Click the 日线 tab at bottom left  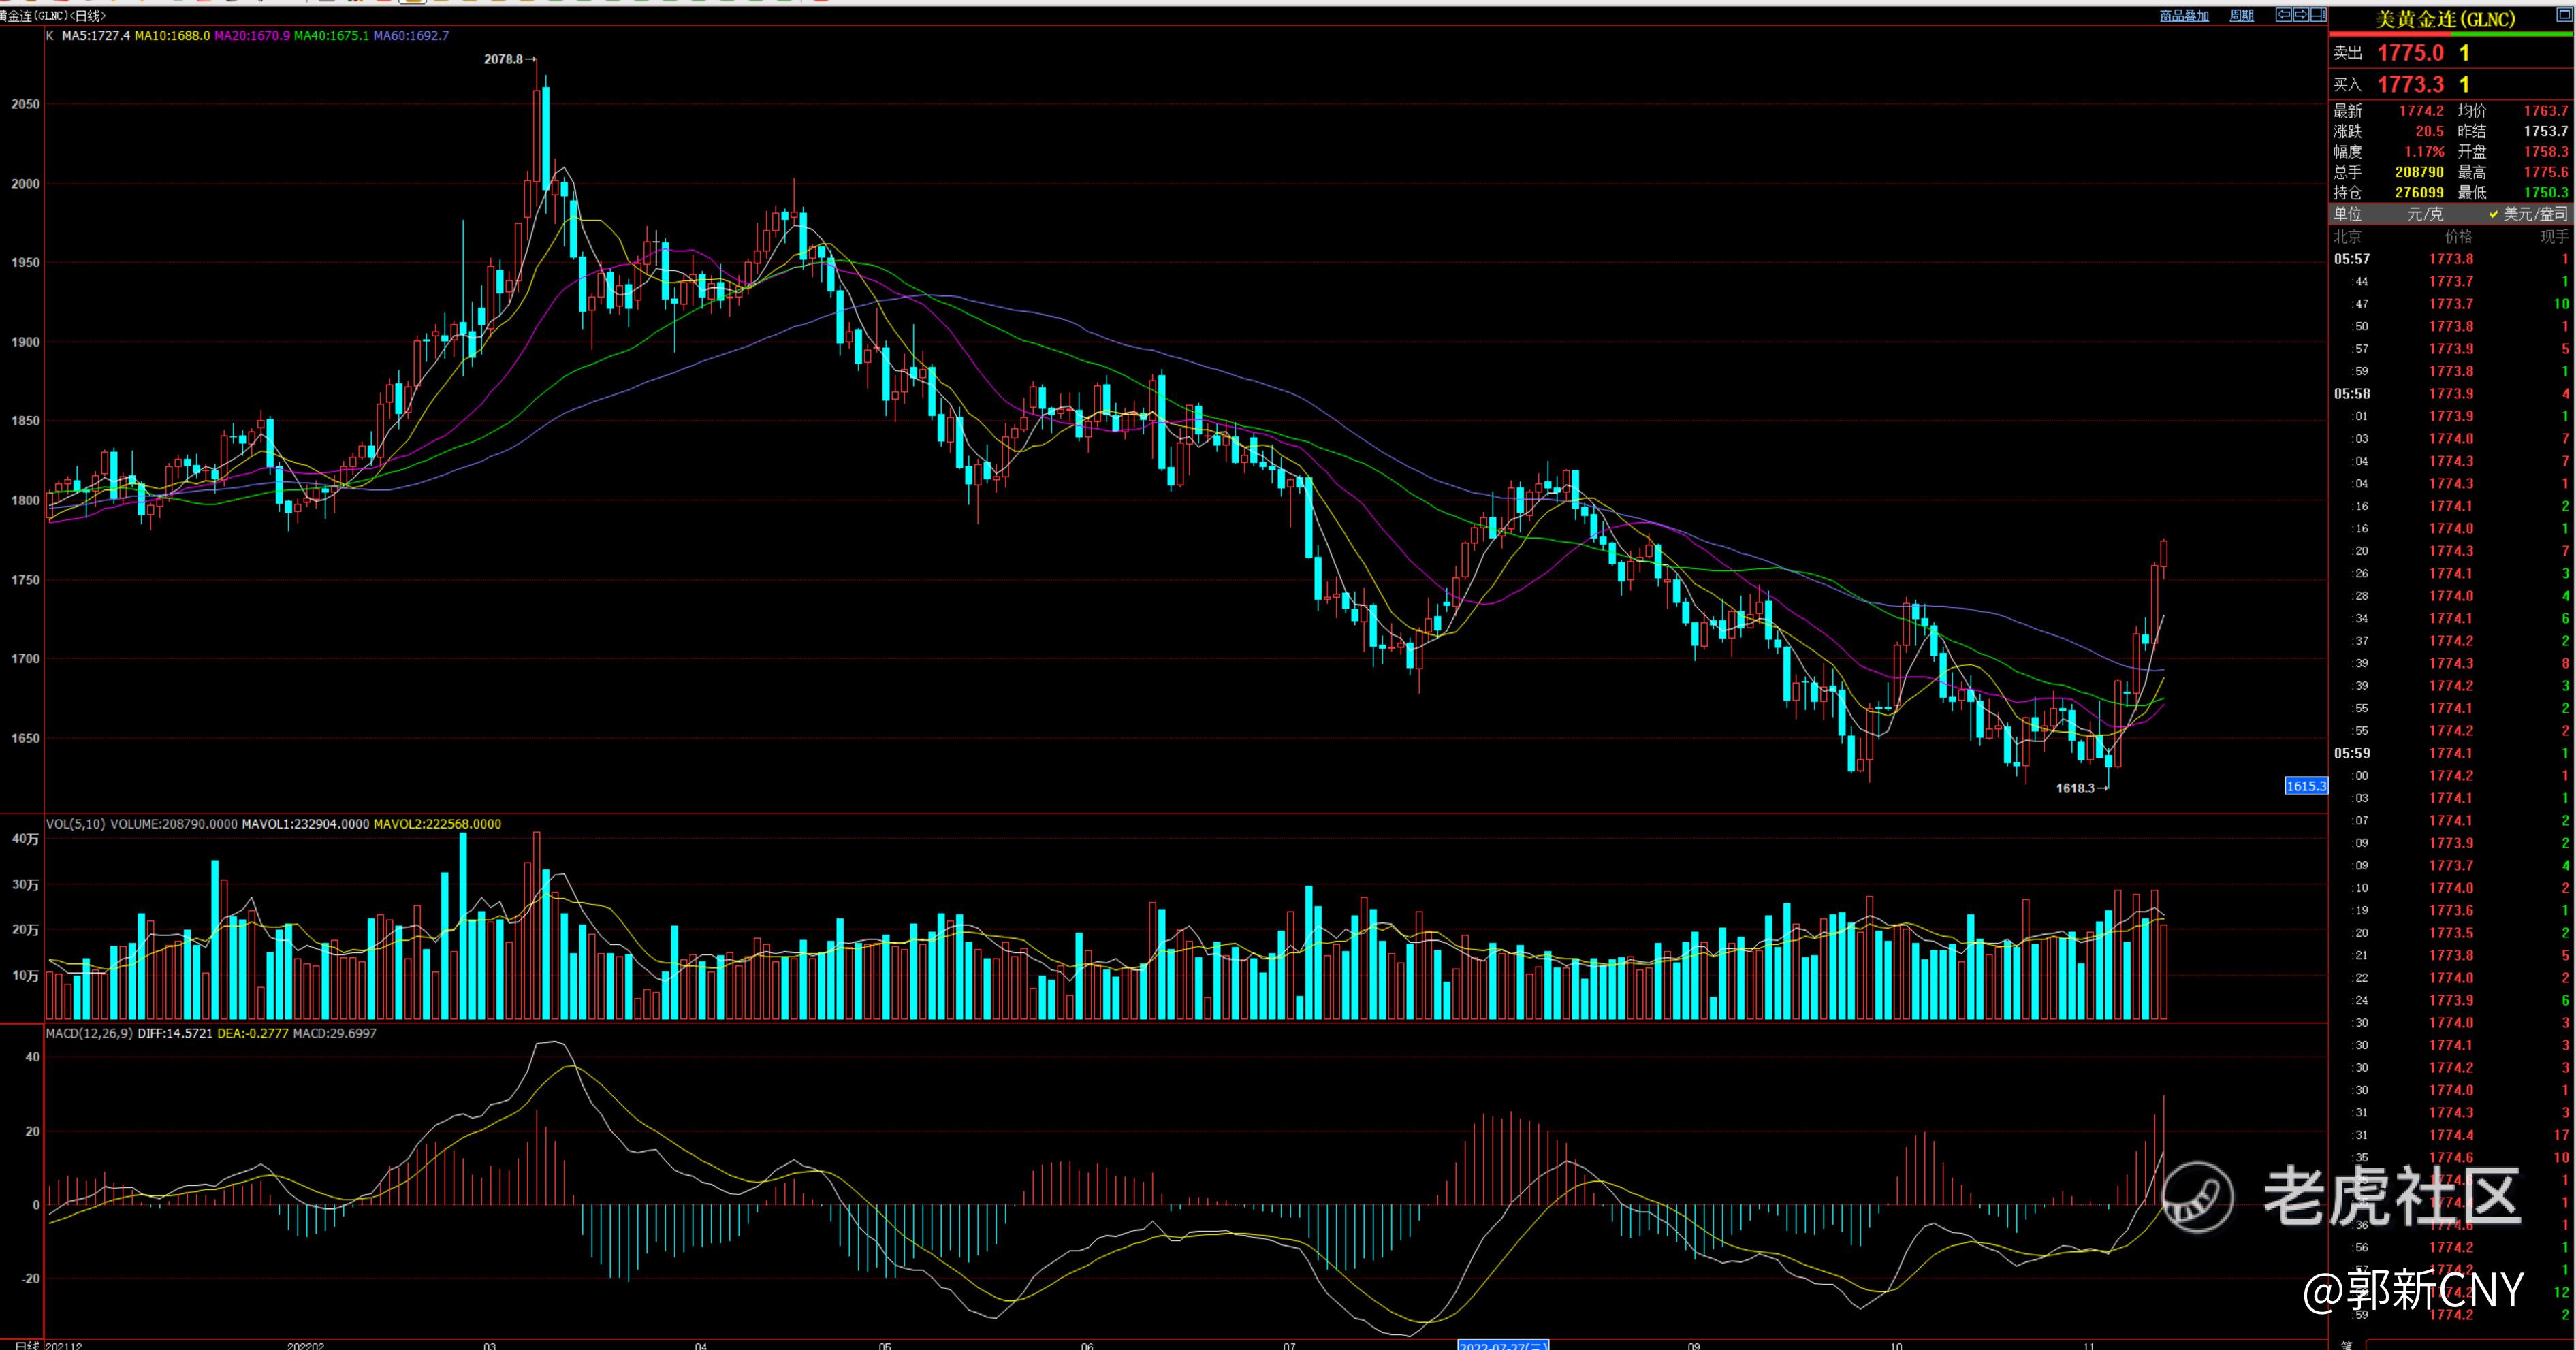[x=27, y=1345]
